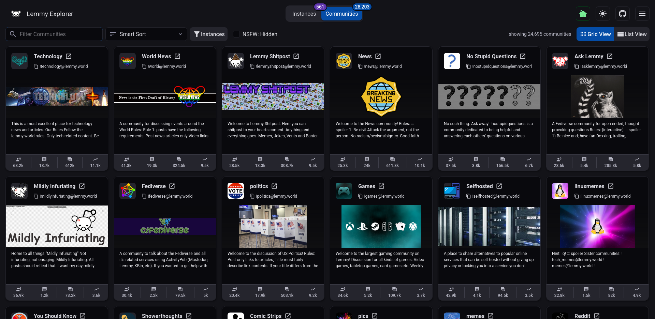
Task: Switch to the Instances tab
Action: coord(304,14)
